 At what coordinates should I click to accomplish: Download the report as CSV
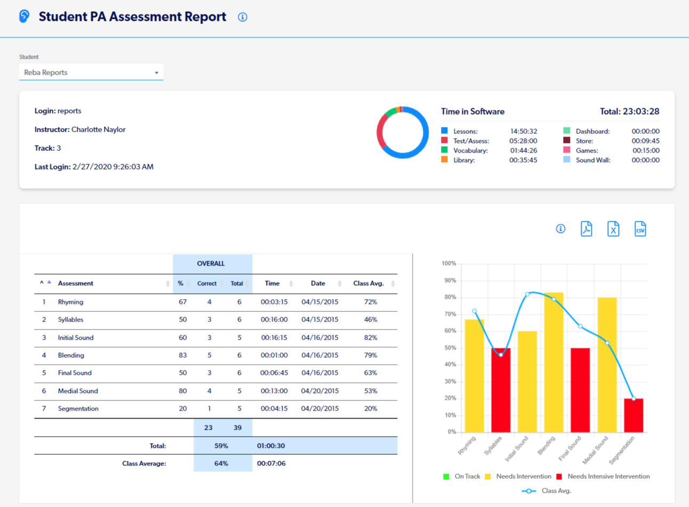point(640,229)
